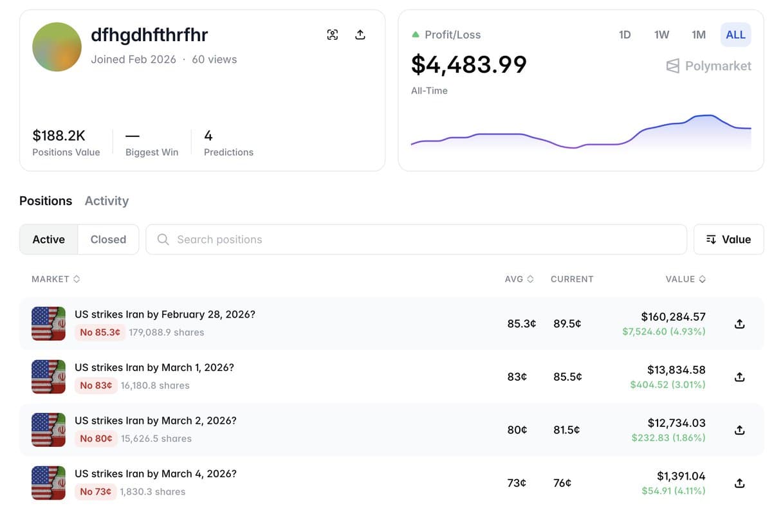Share the March 2 Iran strike position
Screen dimensions: 772x508
(739, 430)
